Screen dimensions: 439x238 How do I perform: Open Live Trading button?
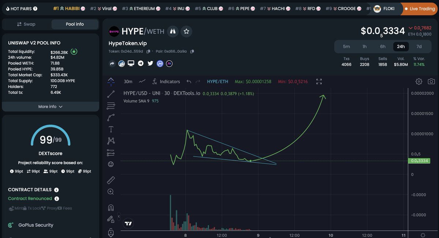coord(420,9)
